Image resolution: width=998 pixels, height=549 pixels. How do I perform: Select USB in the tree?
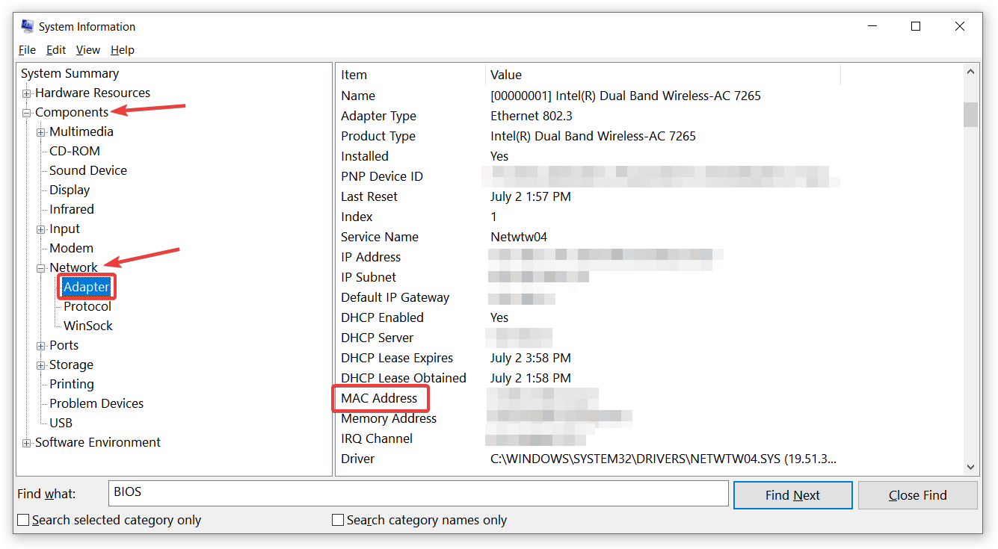pos(61,423)
